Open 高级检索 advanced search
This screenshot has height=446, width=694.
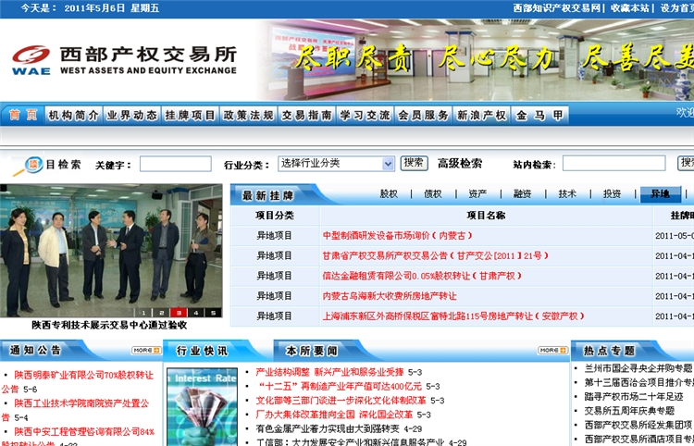click(460, 163)
